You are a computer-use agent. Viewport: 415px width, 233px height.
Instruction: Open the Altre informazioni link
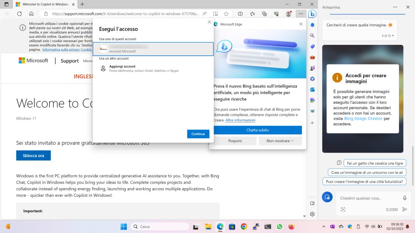click(240, 120)
